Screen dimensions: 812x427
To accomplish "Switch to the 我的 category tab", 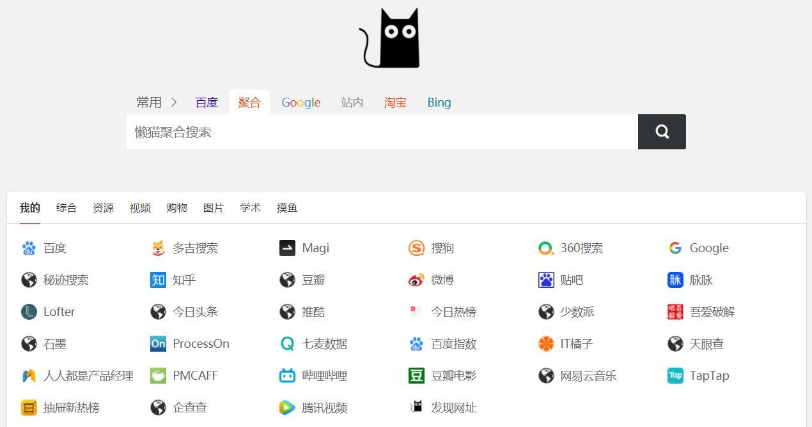I will 30,207.
